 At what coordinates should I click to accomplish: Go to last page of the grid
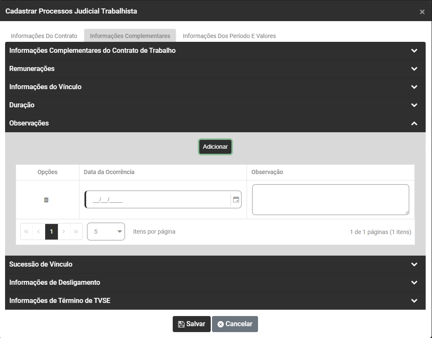[x=76, y=232]
